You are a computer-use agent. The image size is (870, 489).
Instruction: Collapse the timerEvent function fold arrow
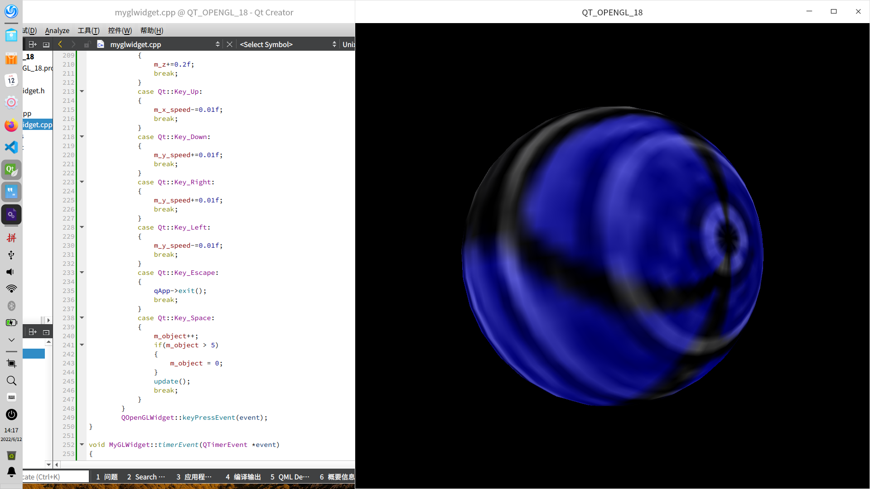82,445
